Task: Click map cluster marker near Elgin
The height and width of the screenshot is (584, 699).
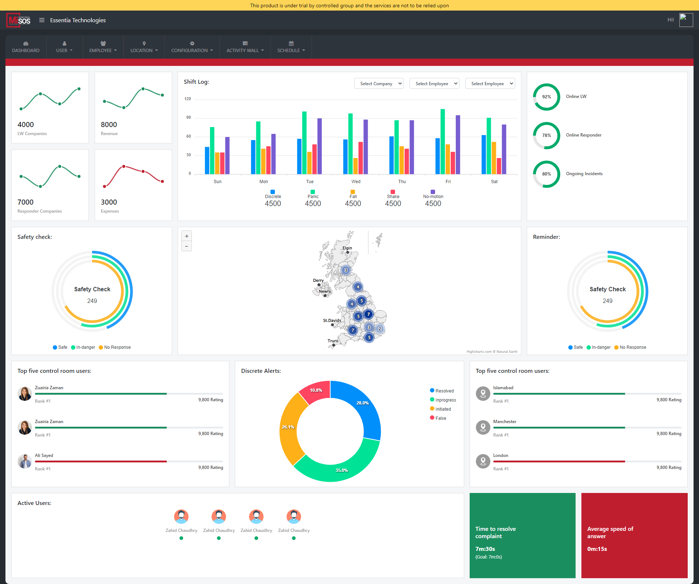Action: 346,270
